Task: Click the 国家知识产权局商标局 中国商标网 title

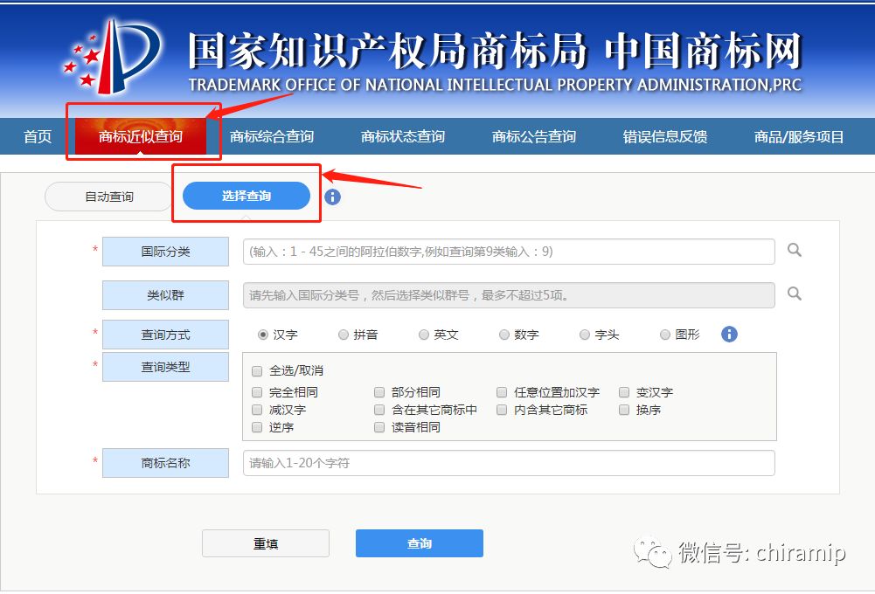Action: [x=495, y=50]
